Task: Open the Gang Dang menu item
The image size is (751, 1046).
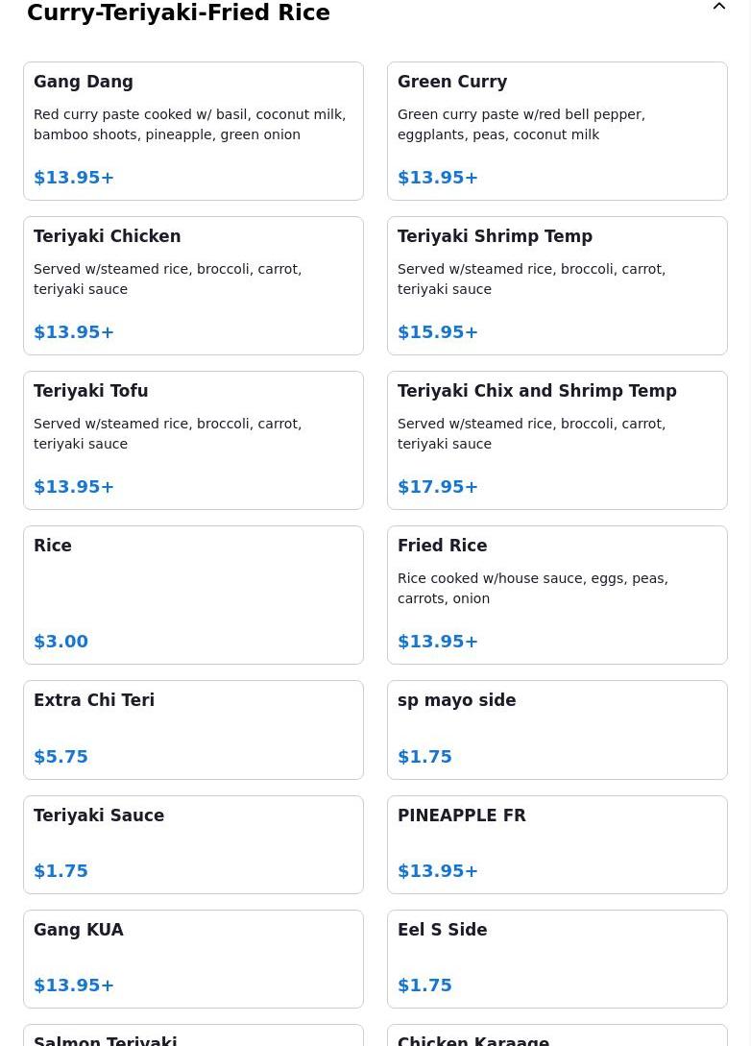Action: [x=193, y=131]
